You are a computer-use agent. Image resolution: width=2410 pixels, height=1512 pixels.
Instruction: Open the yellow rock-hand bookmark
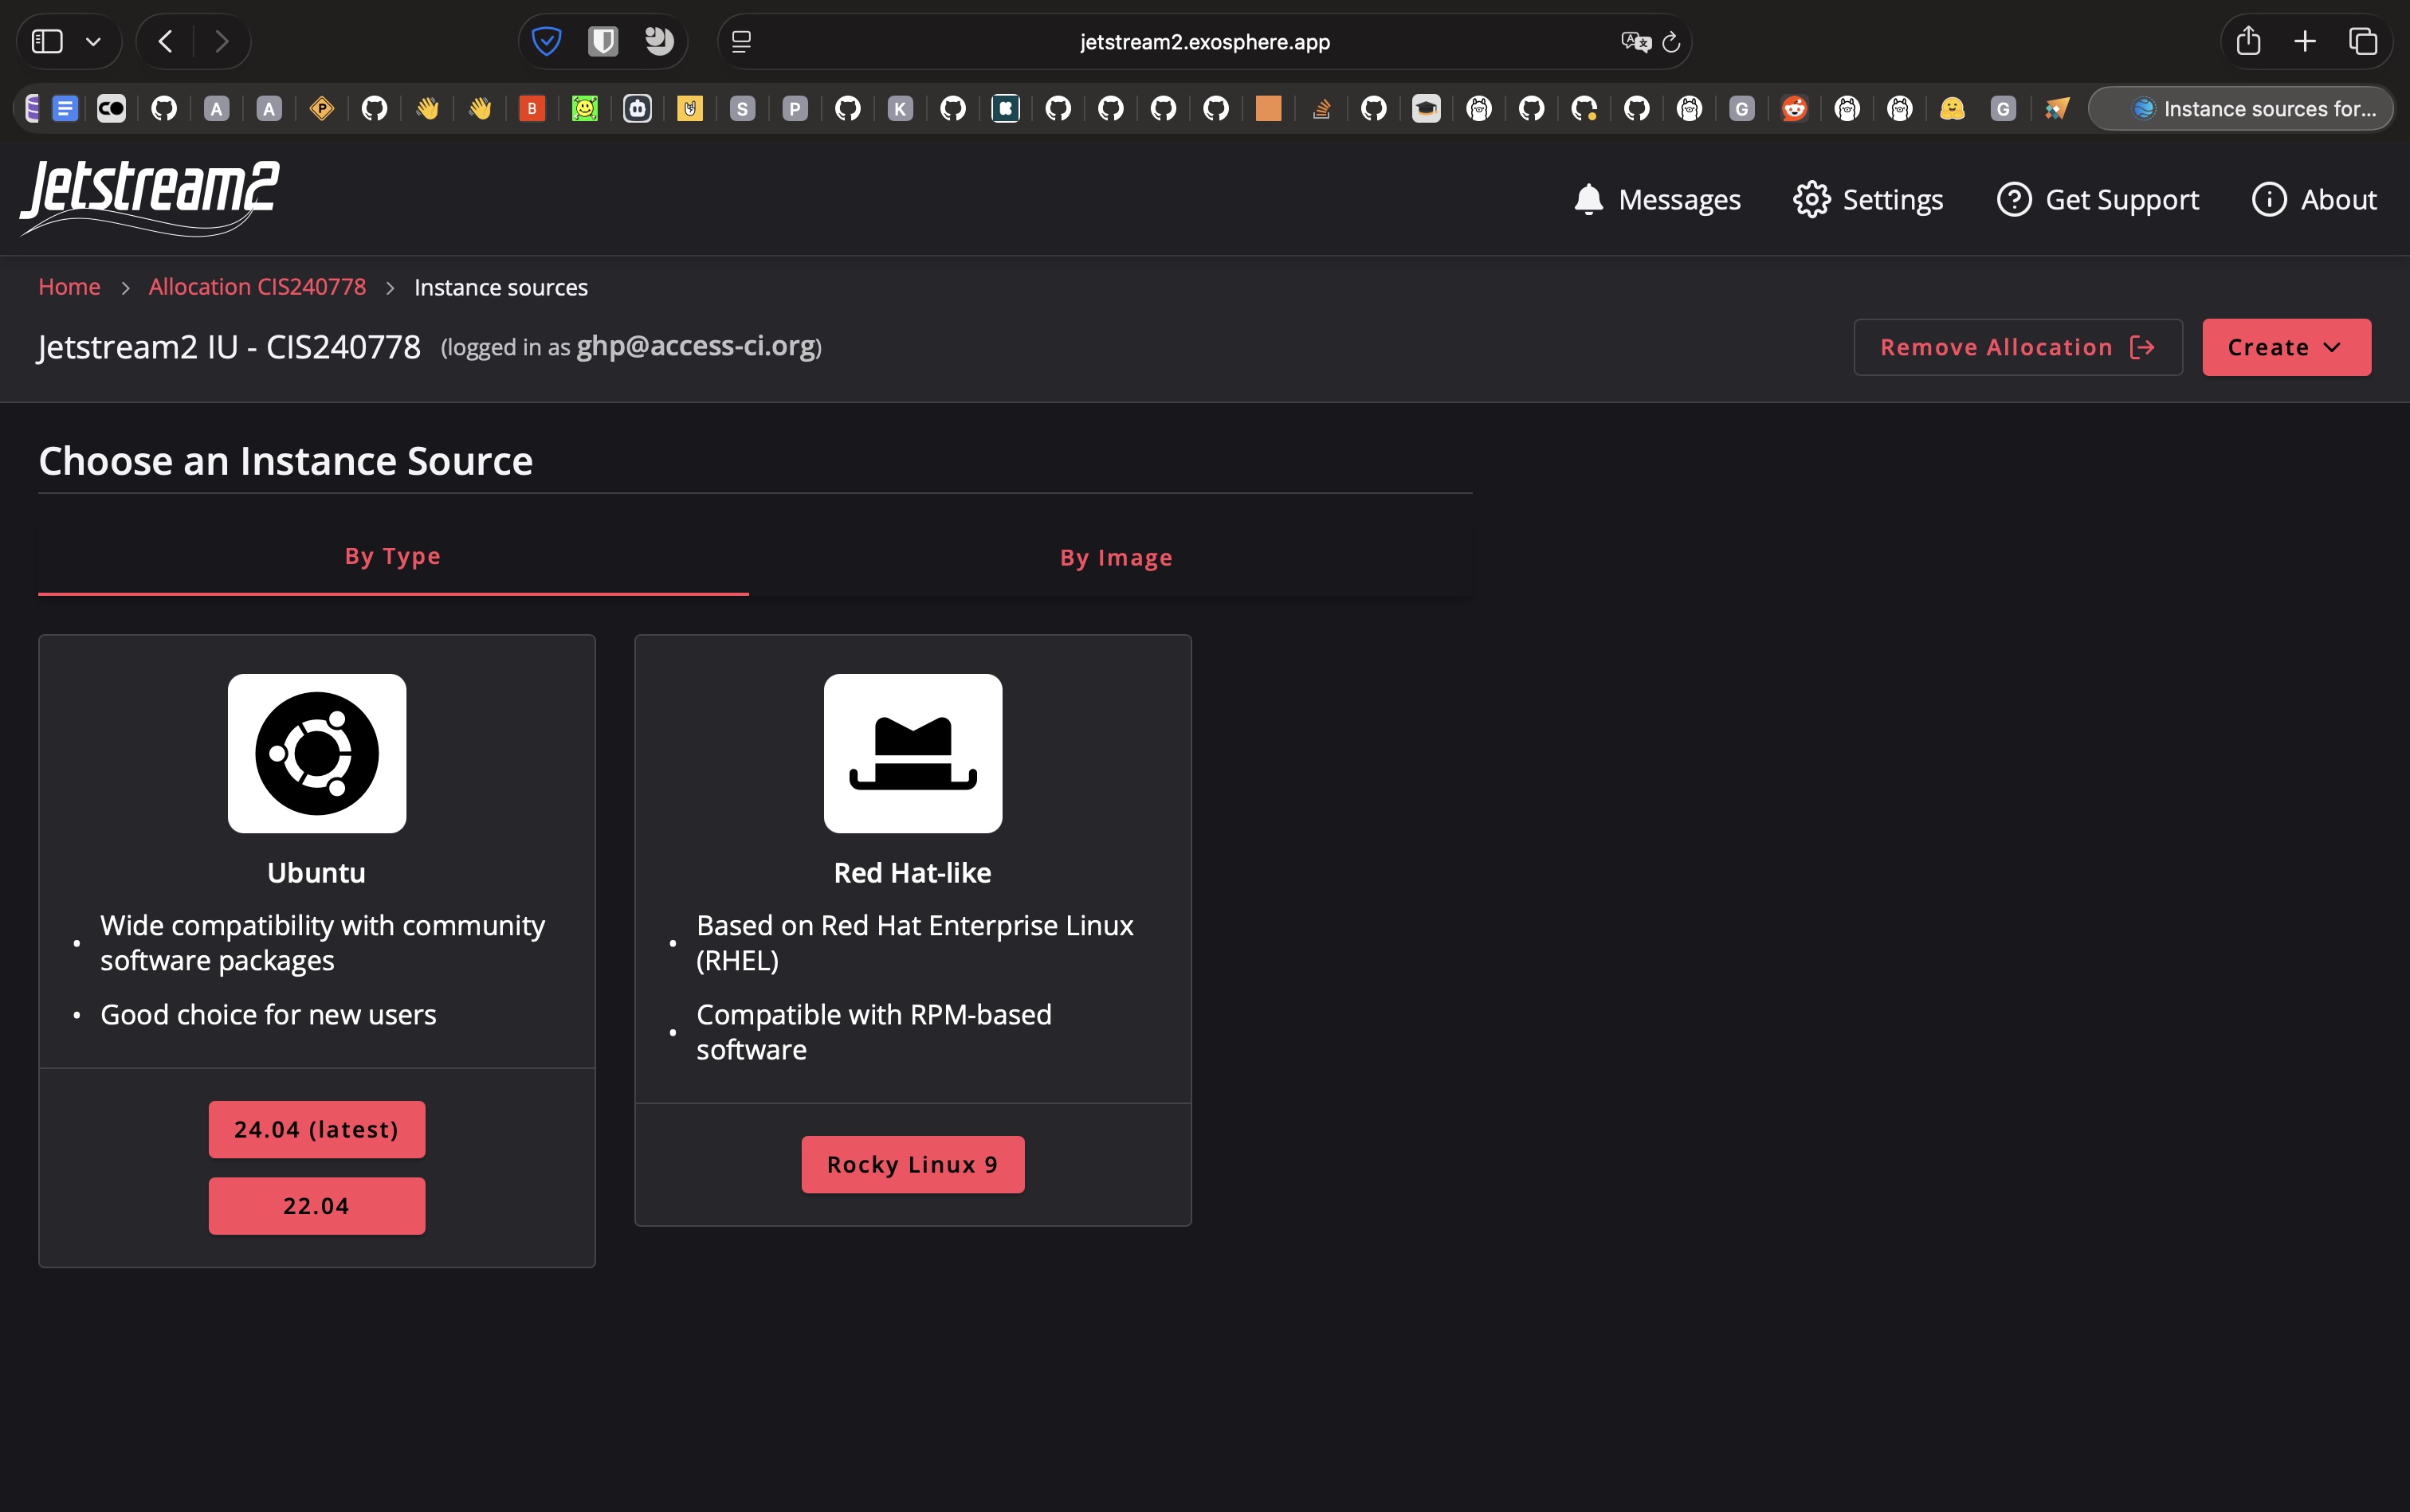point(690,108)
